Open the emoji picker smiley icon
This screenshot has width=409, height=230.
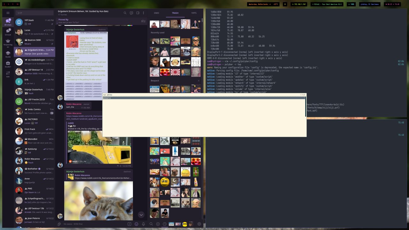tap(136, 224)
